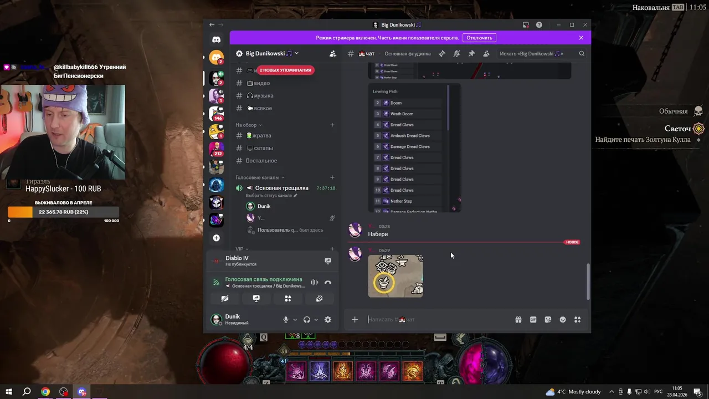709x399 pixels.
Task: Click Выбрать статус канала link
Action: (x=271, y=196)
